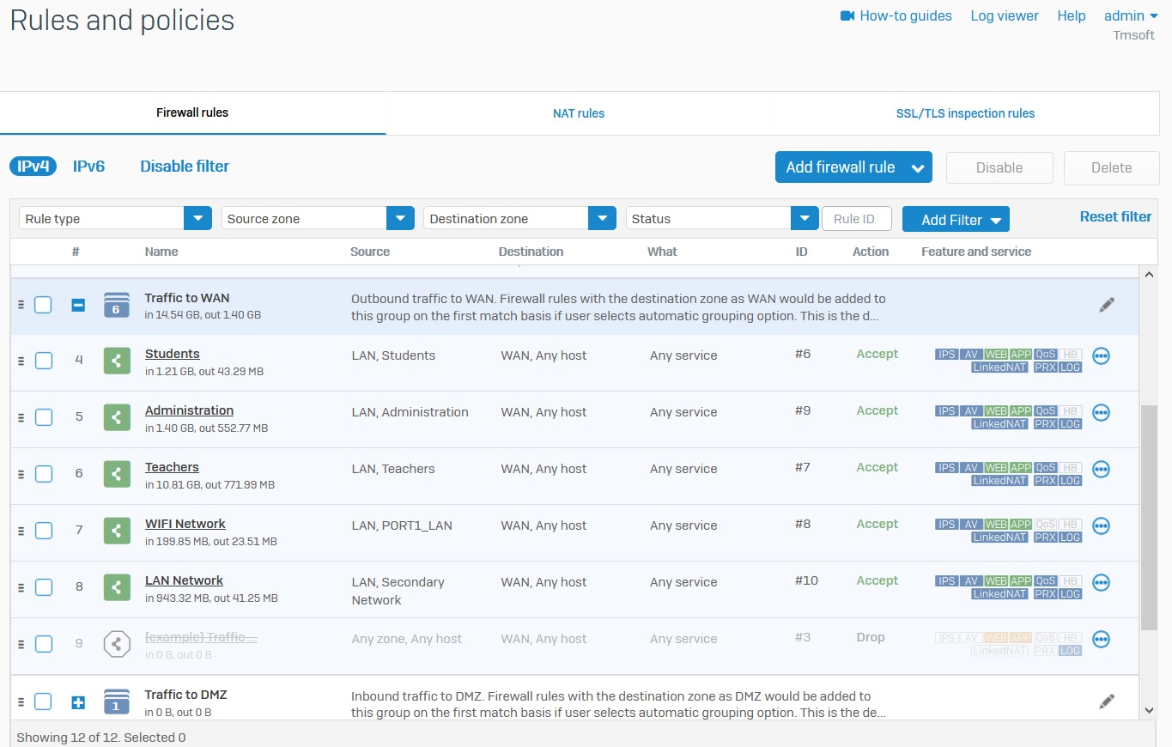Tick the checkbox for the Students rule
The width and height of the screenshot is (1172, 747).
[44, 361]
